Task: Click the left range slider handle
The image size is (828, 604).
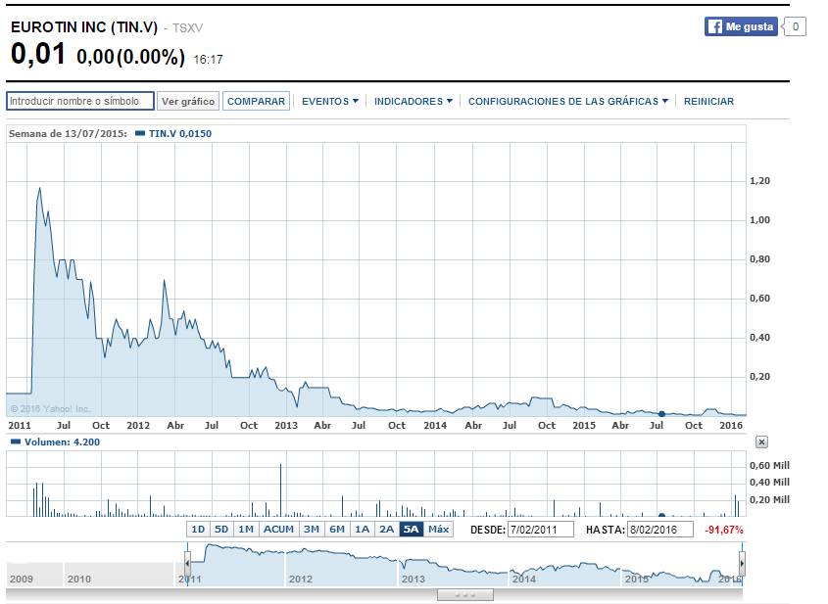Action: [187, 564]
